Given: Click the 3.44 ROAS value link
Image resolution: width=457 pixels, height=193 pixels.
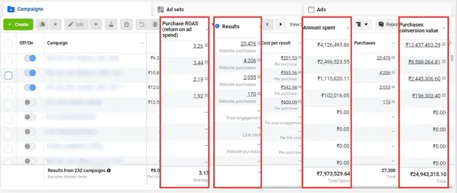Looking at the screenshot, I should (198, 62).
